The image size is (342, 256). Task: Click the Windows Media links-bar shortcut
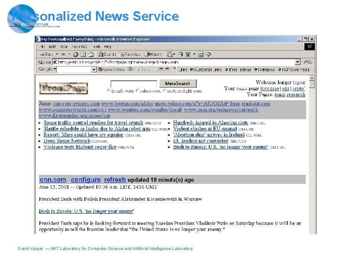point(294,70)
